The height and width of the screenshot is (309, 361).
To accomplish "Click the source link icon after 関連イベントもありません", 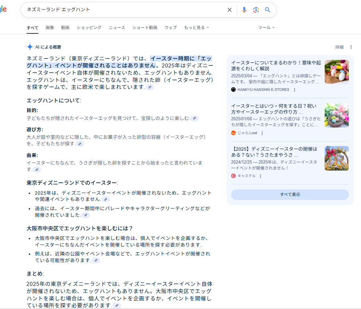I will (x=106, y=199).
